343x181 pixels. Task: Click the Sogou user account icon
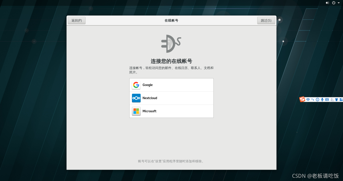coord(332,100)
